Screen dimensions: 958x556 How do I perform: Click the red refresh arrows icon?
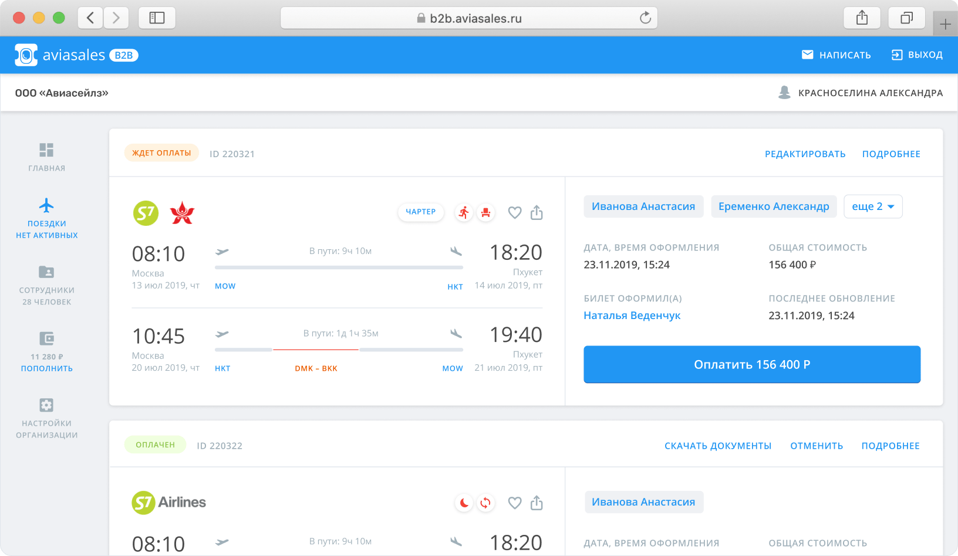(485, 503)
